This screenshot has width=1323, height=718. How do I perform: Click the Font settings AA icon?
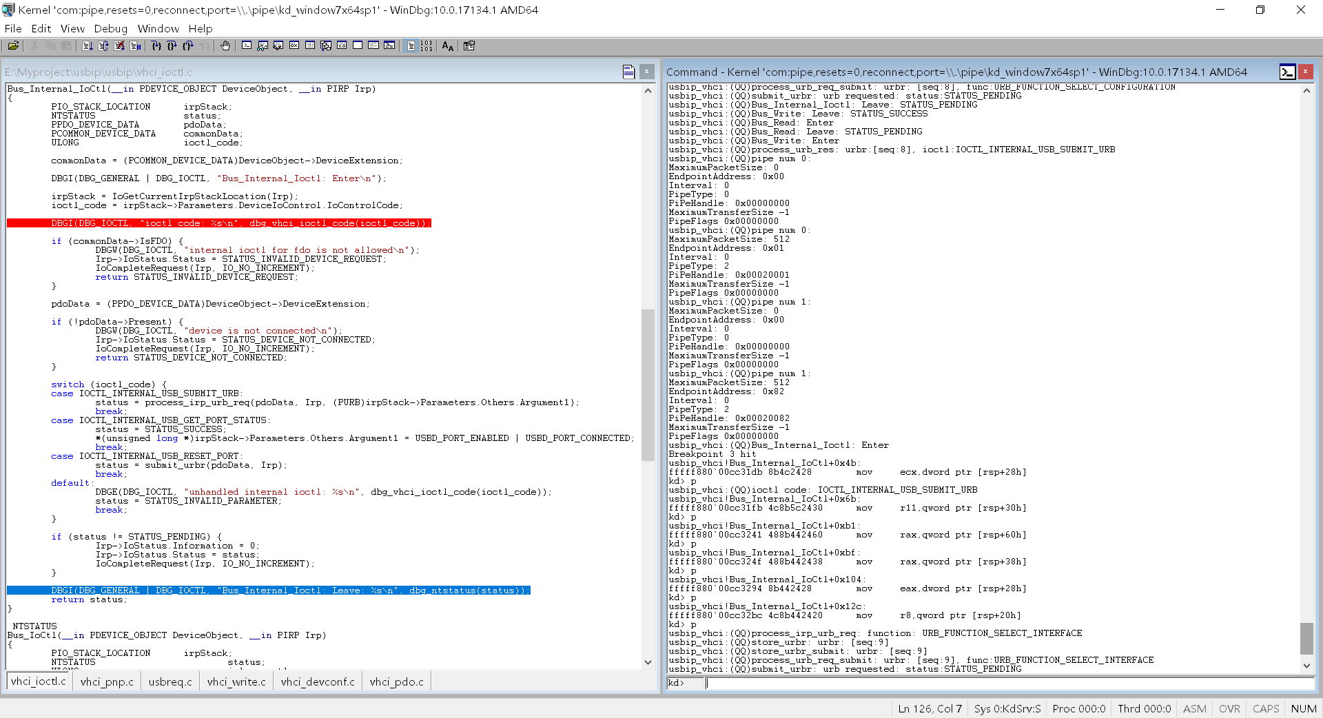[447, 45]
